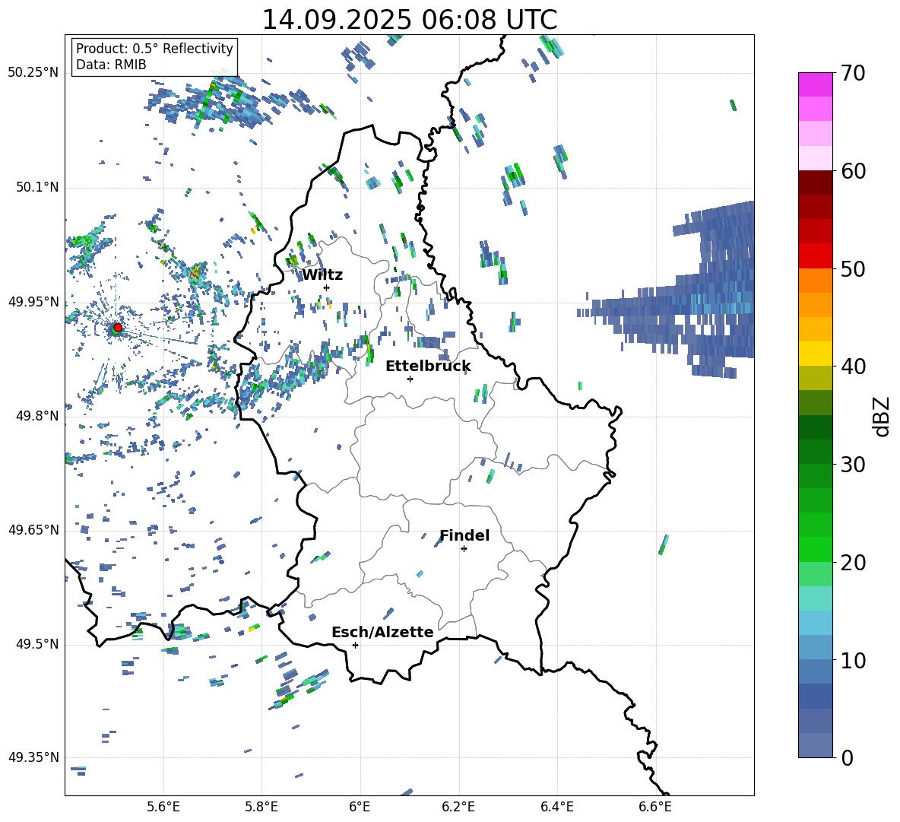Click the 49.8°N latitude label
Viewport: 900px width, 822px height.
(x=36, y=416)
